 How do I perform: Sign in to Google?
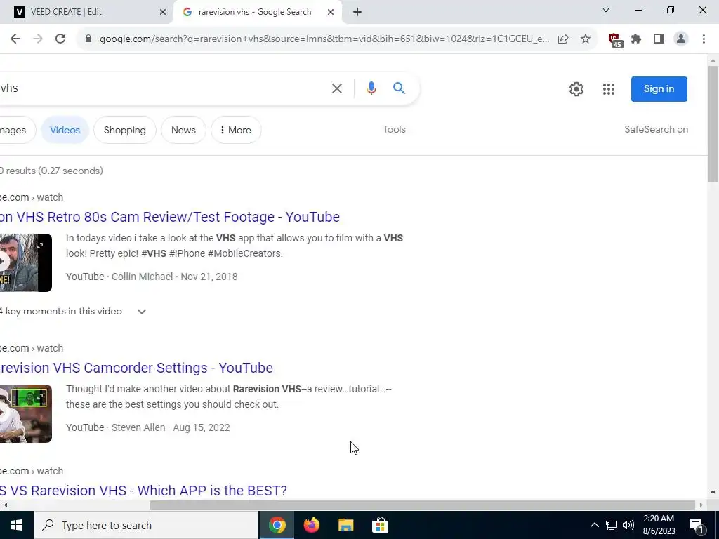(x=659, y=89)
